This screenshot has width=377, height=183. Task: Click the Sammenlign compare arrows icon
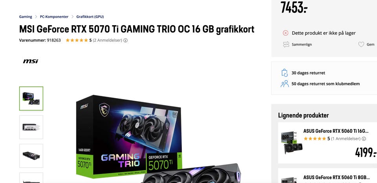(286, 44)
